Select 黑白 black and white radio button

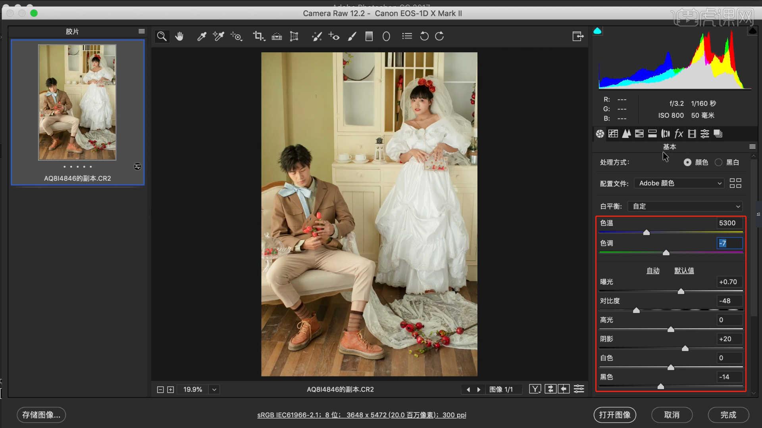(x=718, y=162)
